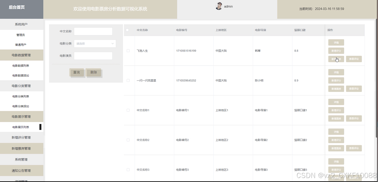Click the movie title 飞驰人生
378x182 pixels.
[x=142, y=51]
